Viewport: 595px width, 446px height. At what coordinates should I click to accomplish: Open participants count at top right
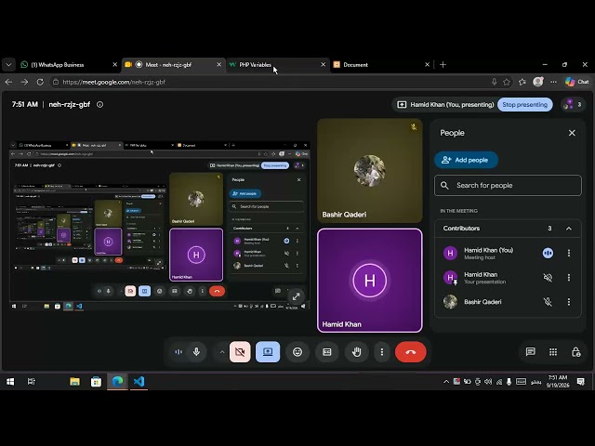tap(573, 105)
